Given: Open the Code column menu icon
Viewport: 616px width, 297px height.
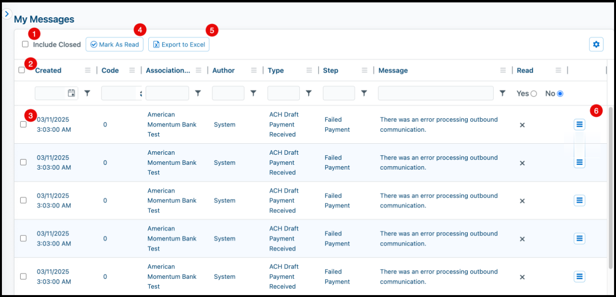Looking at the screenshot, I should [x=132, y=70].
